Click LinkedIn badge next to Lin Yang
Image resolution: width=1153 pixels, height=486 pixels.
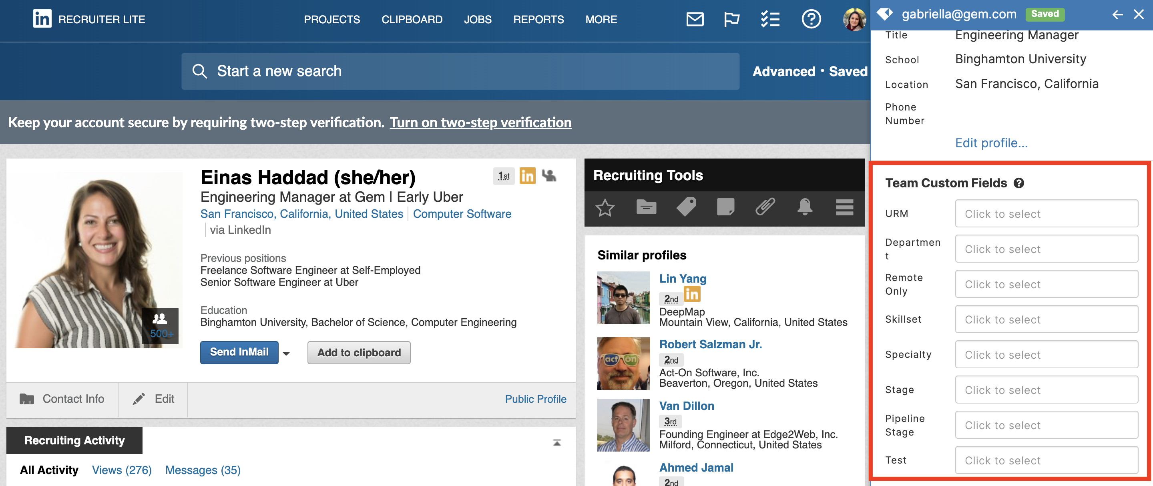pyautogui.click(x=691, y=295)
